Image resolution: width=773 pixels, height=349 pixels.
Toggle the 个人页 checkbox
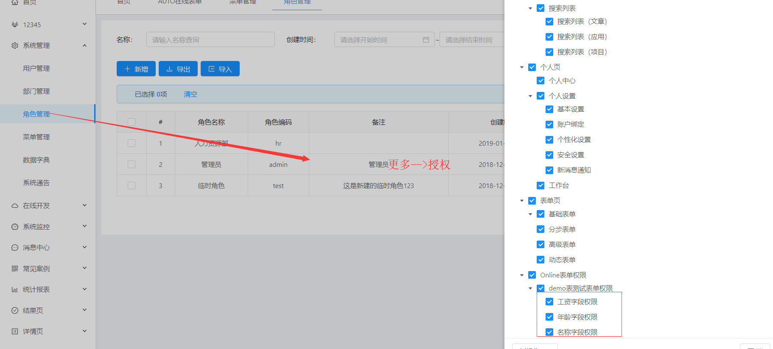coord(532,67)
